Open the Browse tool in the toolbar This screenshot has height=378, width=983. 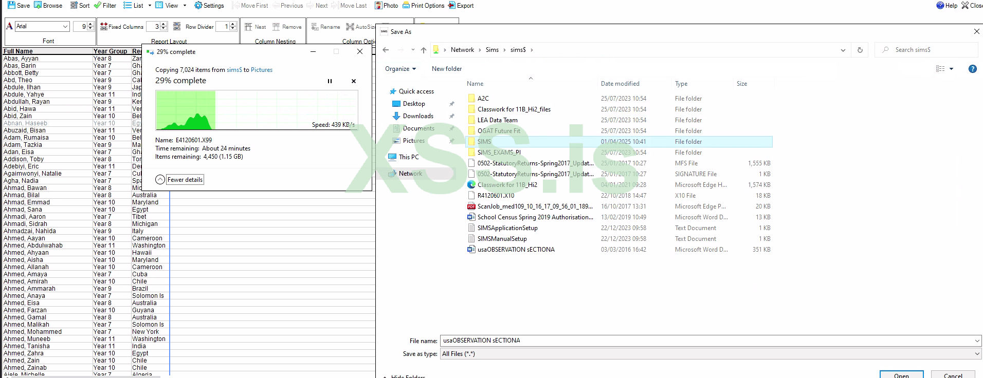48,6
